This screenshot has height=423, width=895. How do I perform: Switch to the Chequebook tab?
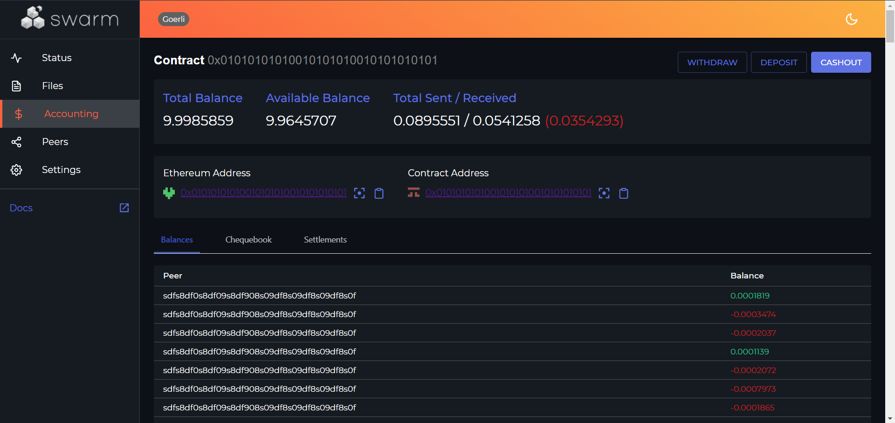[x=248, y=240]
